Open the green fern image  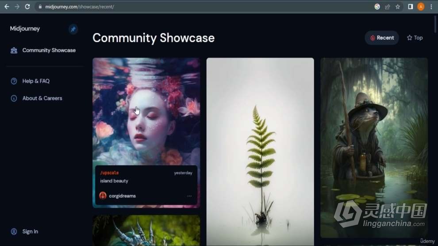click(x=260, y=152)
